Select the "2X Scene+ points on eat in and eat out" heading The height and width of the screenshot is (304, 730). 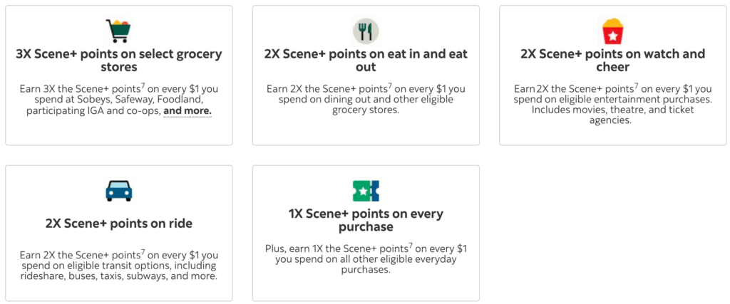366,61
